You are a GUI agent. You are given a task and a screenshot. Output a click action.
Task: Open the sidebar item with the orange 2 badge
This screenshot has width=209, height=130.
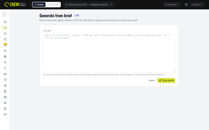pos(5,45)
